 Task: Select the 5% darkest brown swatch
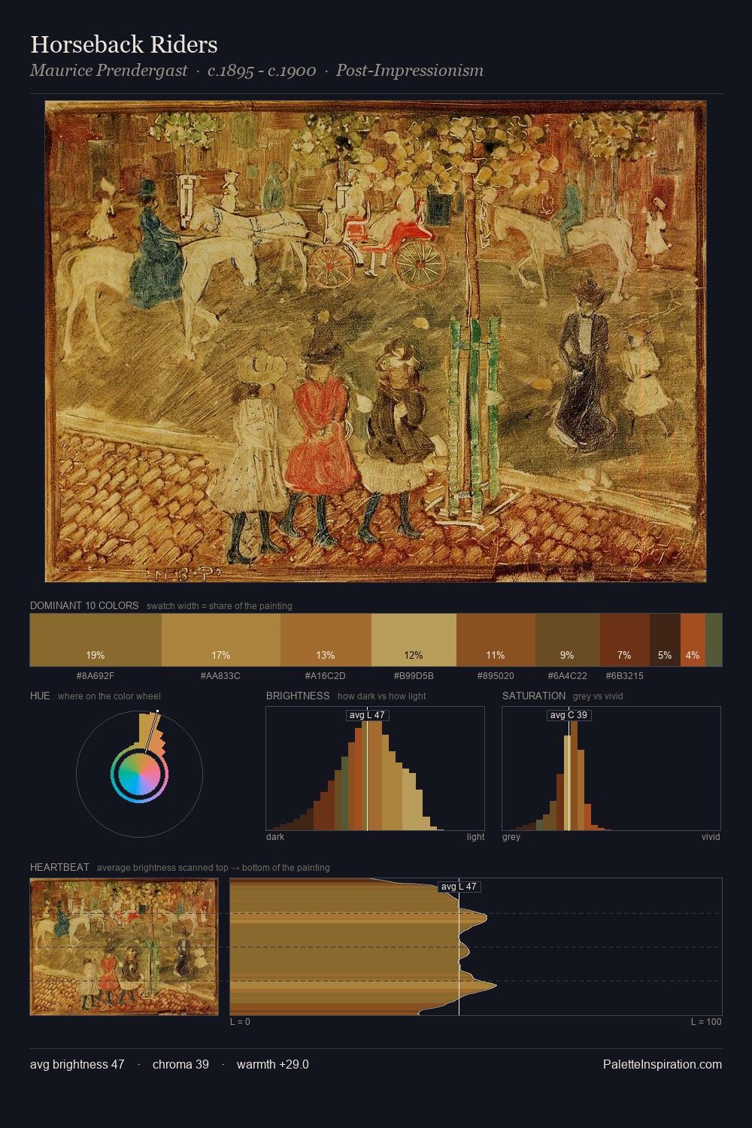(665, 640)
